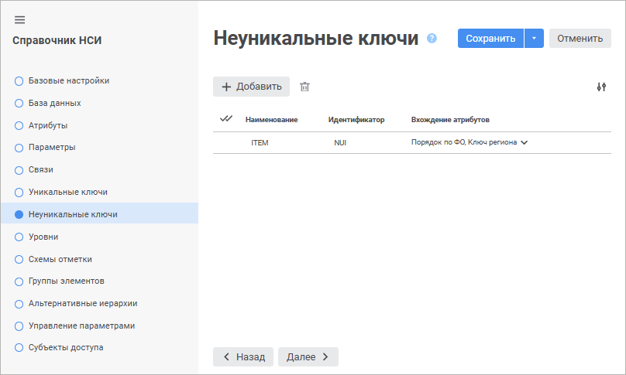Go to Управление параметрами step

point(81,326)
